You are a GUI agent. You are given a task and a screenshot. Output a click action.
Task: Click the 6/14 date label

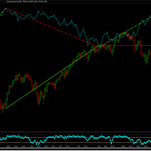[x=68, y=147]
